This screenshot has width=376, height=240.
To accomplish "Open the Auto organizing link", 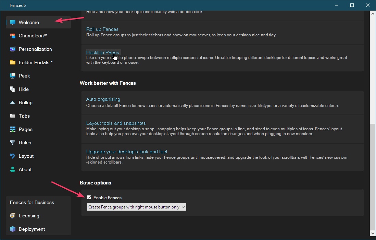I will pyautogui.click(x=103, y=99).
